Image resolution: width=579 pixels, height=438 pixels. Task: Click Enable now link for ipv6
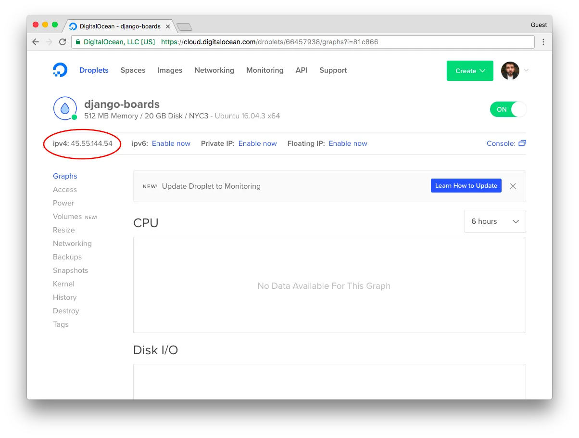pyautogui.click(x=171, y=143)
